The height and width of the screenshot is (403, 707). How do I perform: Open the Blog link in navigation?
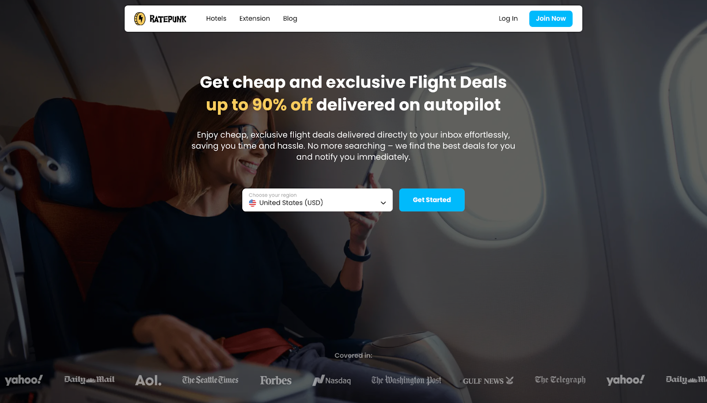pos(290,19)
